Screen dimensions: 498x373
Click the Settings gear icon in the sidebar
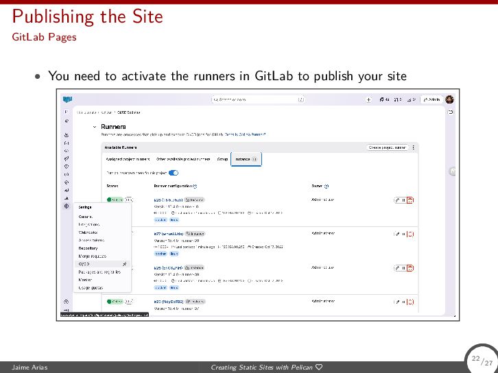(67, 206)
